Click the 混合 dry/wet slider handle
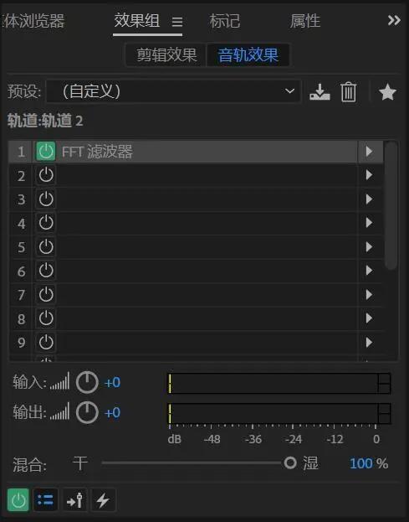409x522 pixels. pyautogui.click(x=290, y=463)
